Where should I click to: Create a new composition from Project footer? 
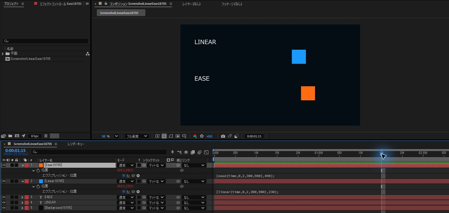(17, 136)
